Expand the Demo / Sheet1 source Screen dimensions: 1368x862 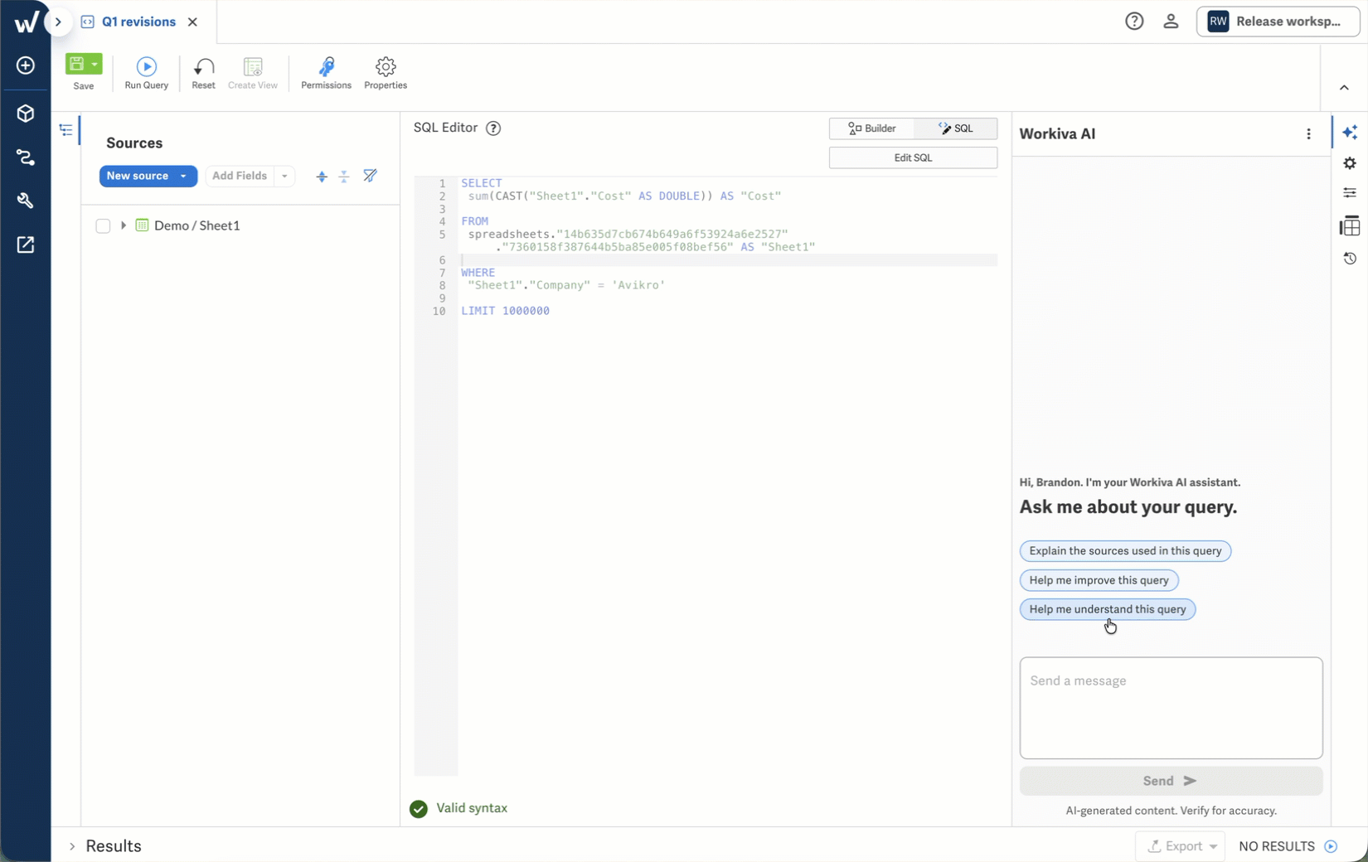tap(124, 225)
